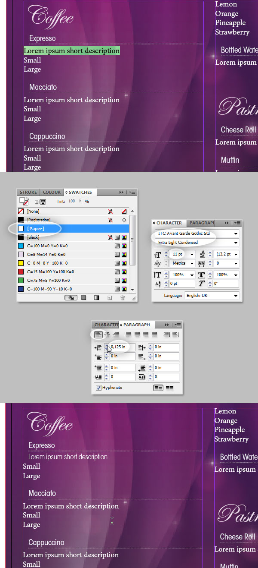Open the Tint slider arrow in Swatches
Viewport: 258px width, 568px height.
click(x=80, y=201)
